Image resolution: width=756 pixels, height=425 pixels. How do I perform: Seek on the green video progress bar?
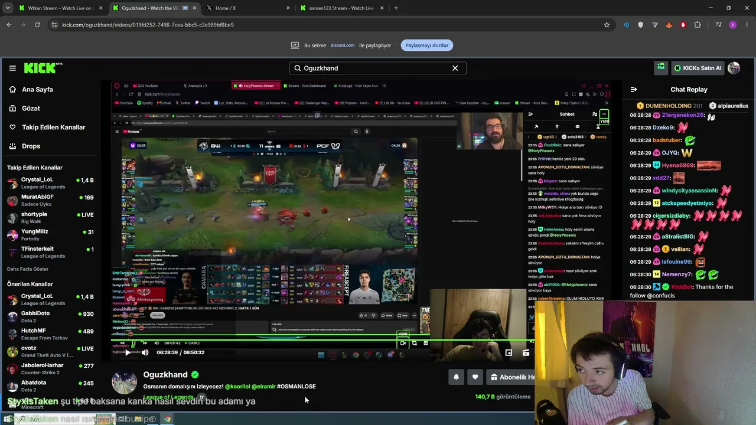click(x=322, y=340)
